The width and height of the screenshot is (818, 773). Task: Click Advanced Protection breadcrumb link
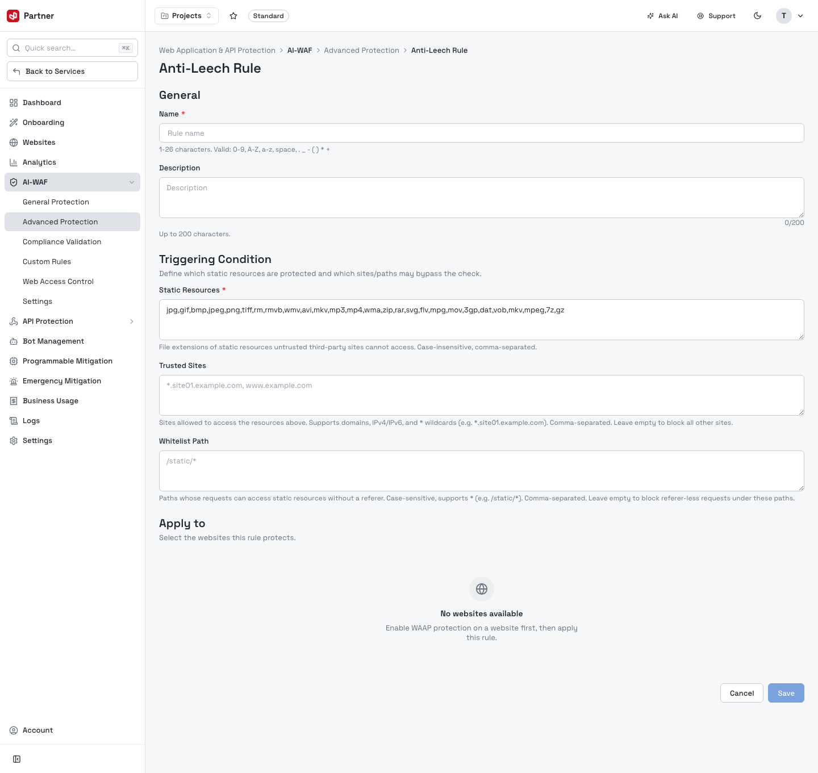(x=362, y=51)
